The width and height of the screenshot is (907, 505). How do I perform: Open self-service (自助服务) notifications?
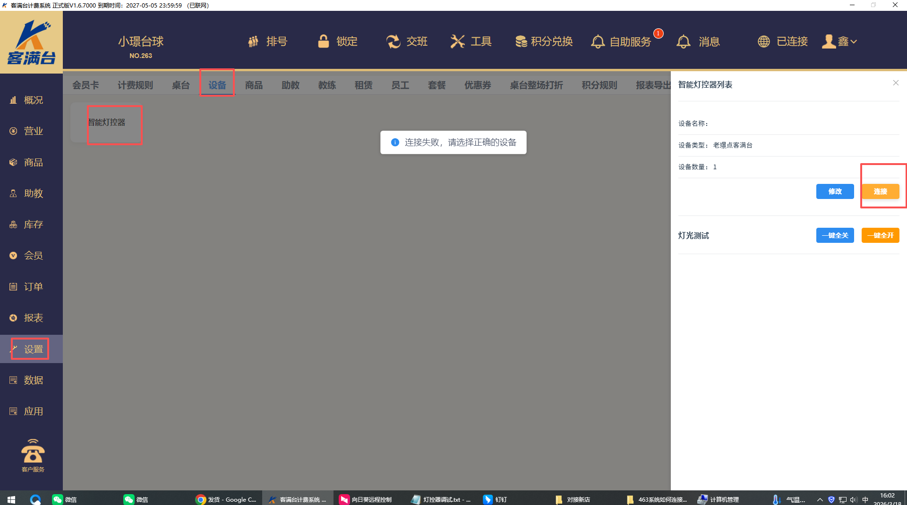coord(621,41)
